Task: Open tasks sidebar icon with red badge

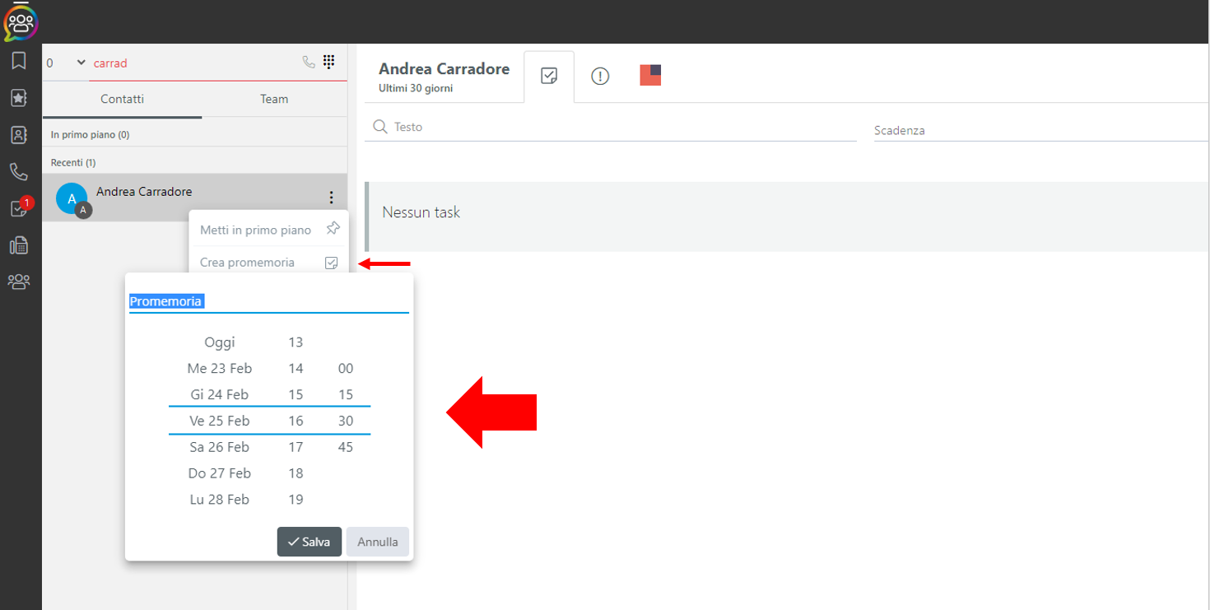Action: [20, 207]
